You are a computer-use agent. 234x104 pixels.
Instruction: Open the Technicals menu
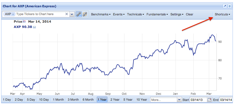pyautogui.click(x=136, y=14)
